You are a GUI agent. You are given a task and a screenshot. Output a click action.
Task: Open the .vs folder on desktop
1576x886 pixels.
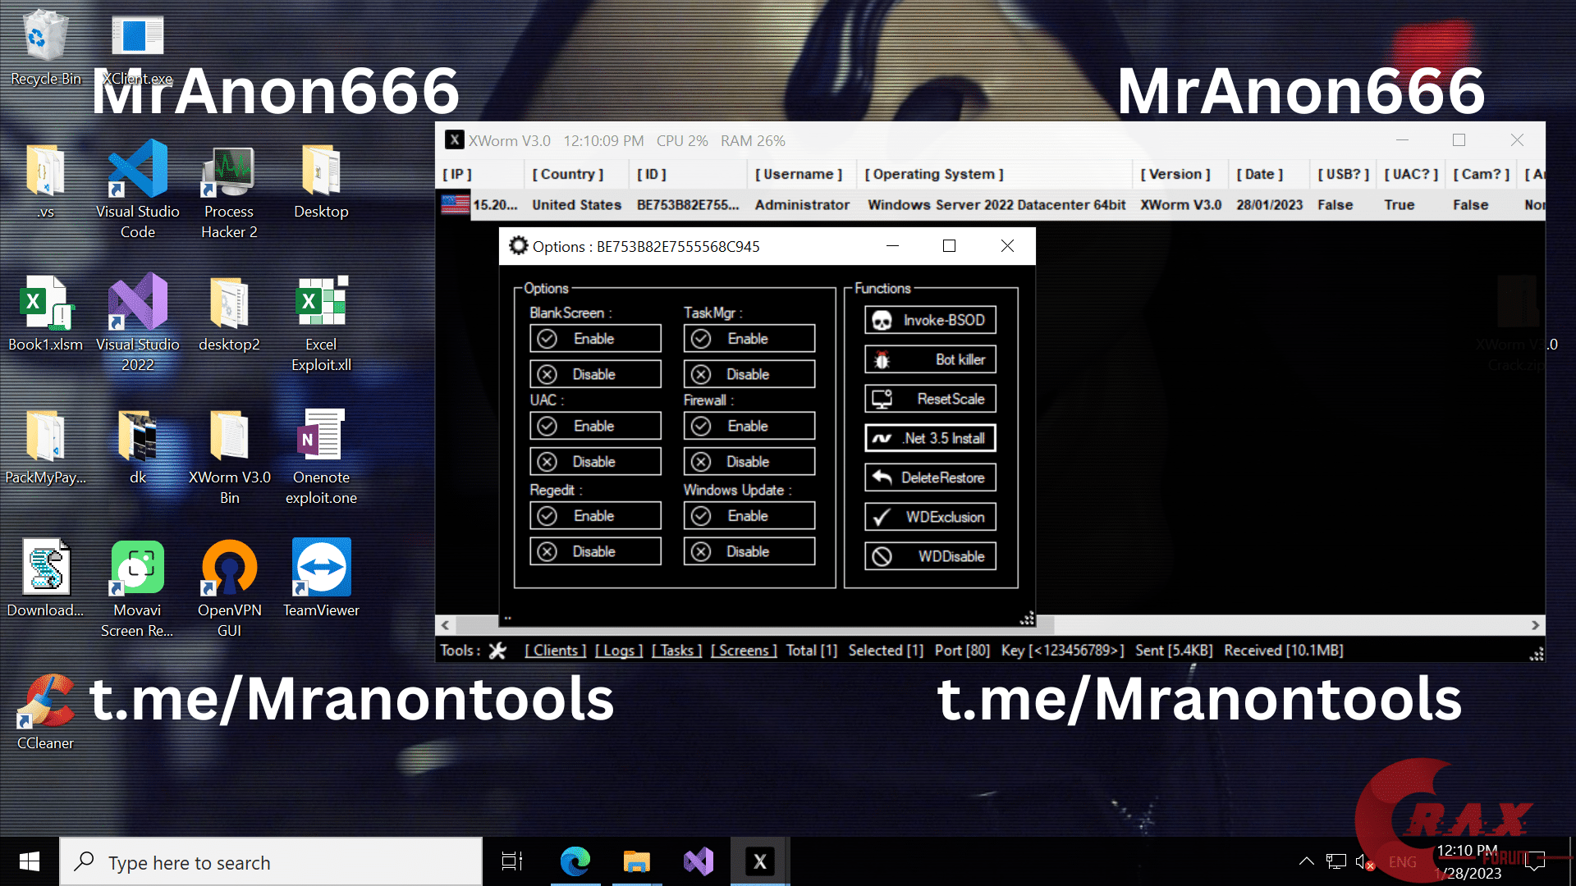[x=45, y=182]
